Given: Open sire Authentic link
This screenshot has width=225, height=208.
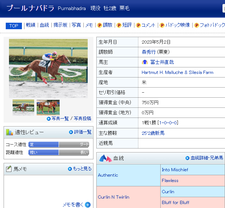Looking at the screenshot, I should coord(108,175).
